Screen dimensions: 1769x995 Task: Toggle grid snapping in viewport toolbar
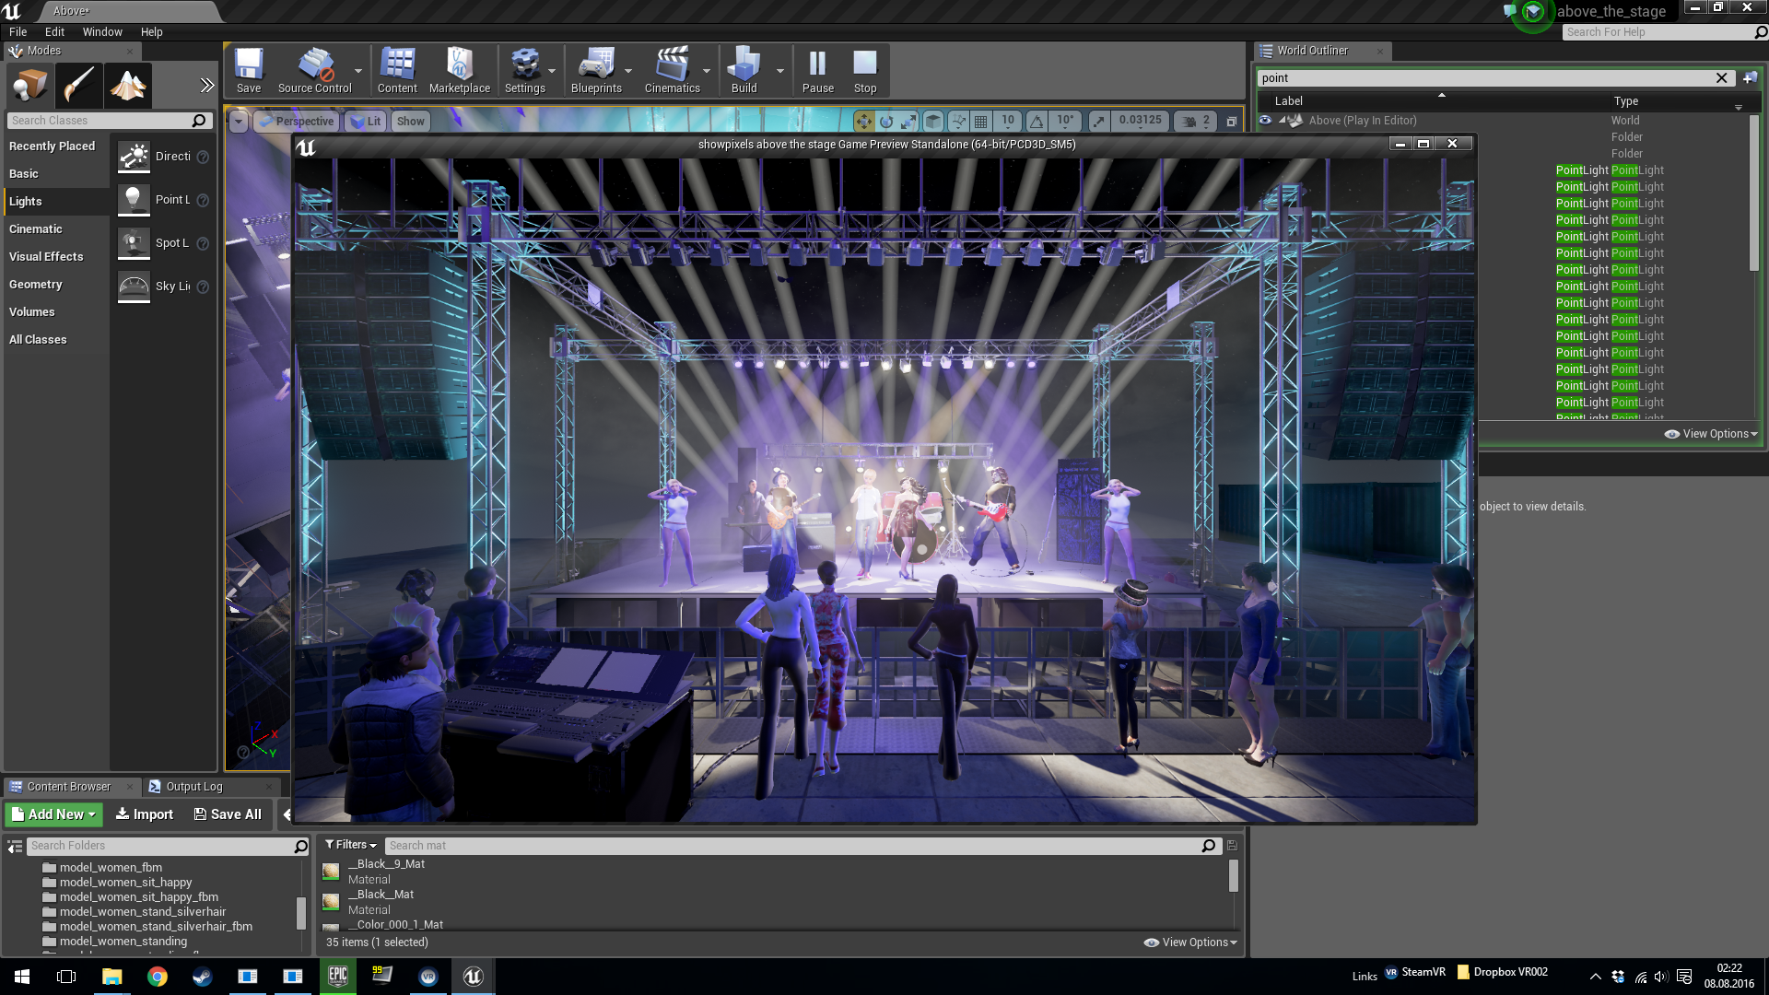pos(981,122)
